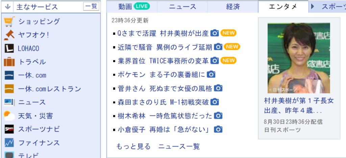Open トラベル service link
This screenshot has height=158, width=346.
[32, 62]
